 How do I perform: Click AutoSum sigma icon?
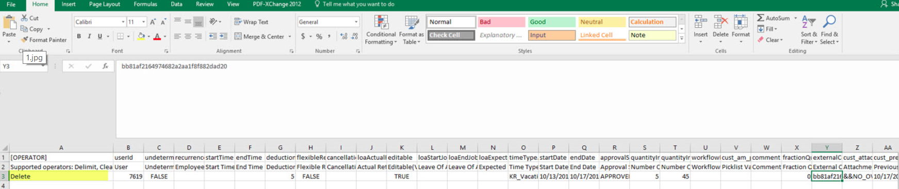761,18
